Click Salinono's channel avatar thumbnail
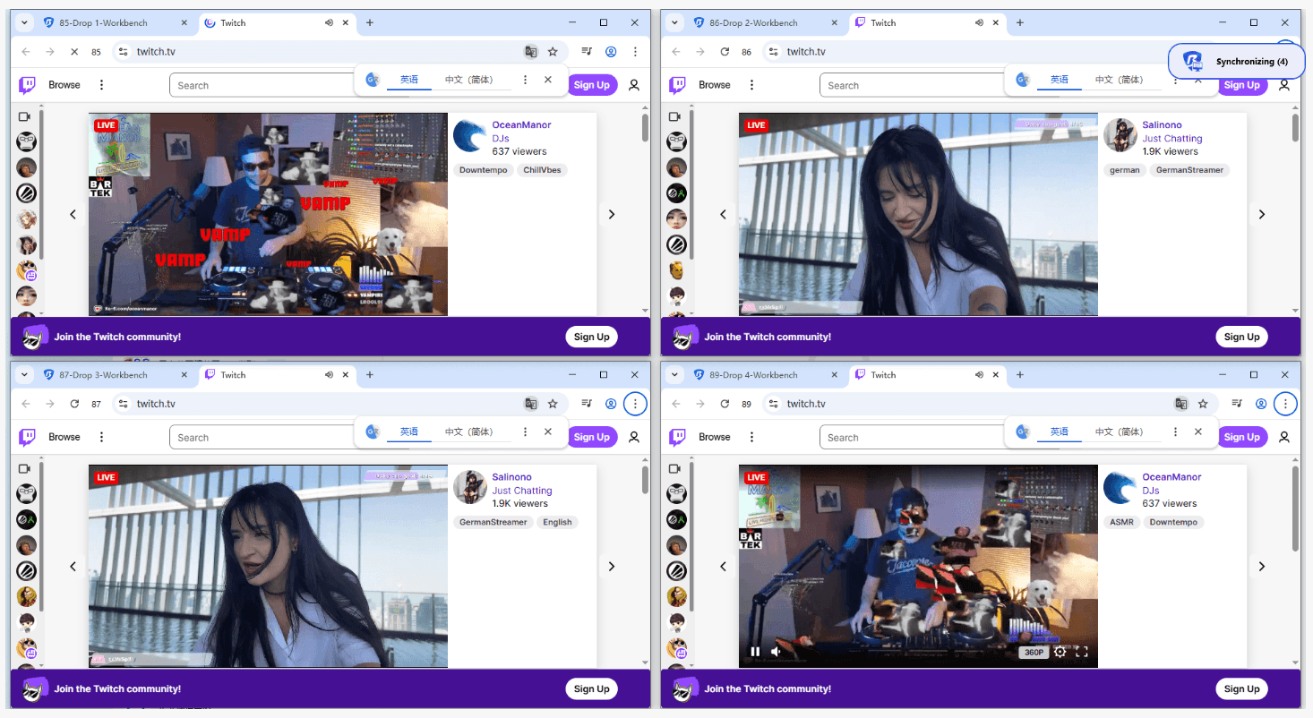This screenshot has width=1313, height=718. click(x=1120, y=135)
